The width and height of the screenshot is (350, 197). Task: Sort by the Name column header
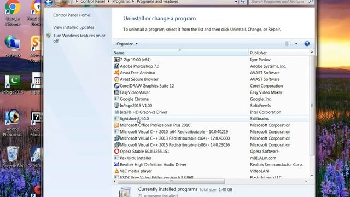(x=180, y=53)
